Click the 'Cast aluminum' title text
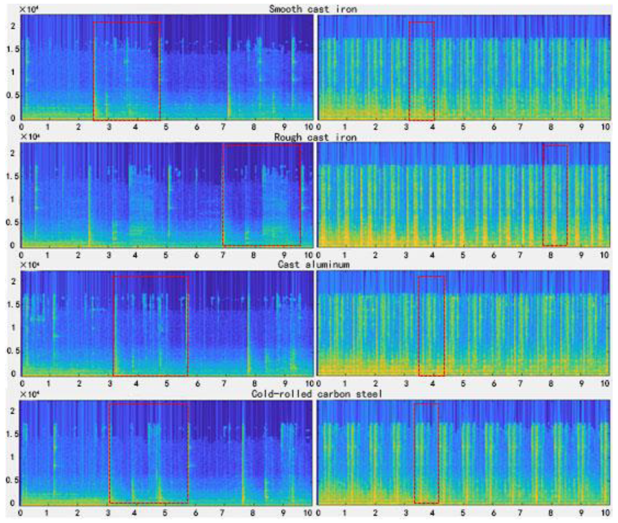 314,264
